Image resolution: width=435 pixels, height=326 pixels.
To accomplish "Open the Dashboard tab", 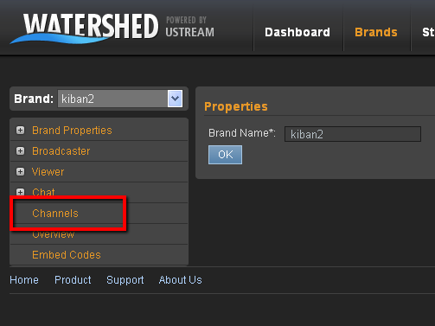I will 297,32.
